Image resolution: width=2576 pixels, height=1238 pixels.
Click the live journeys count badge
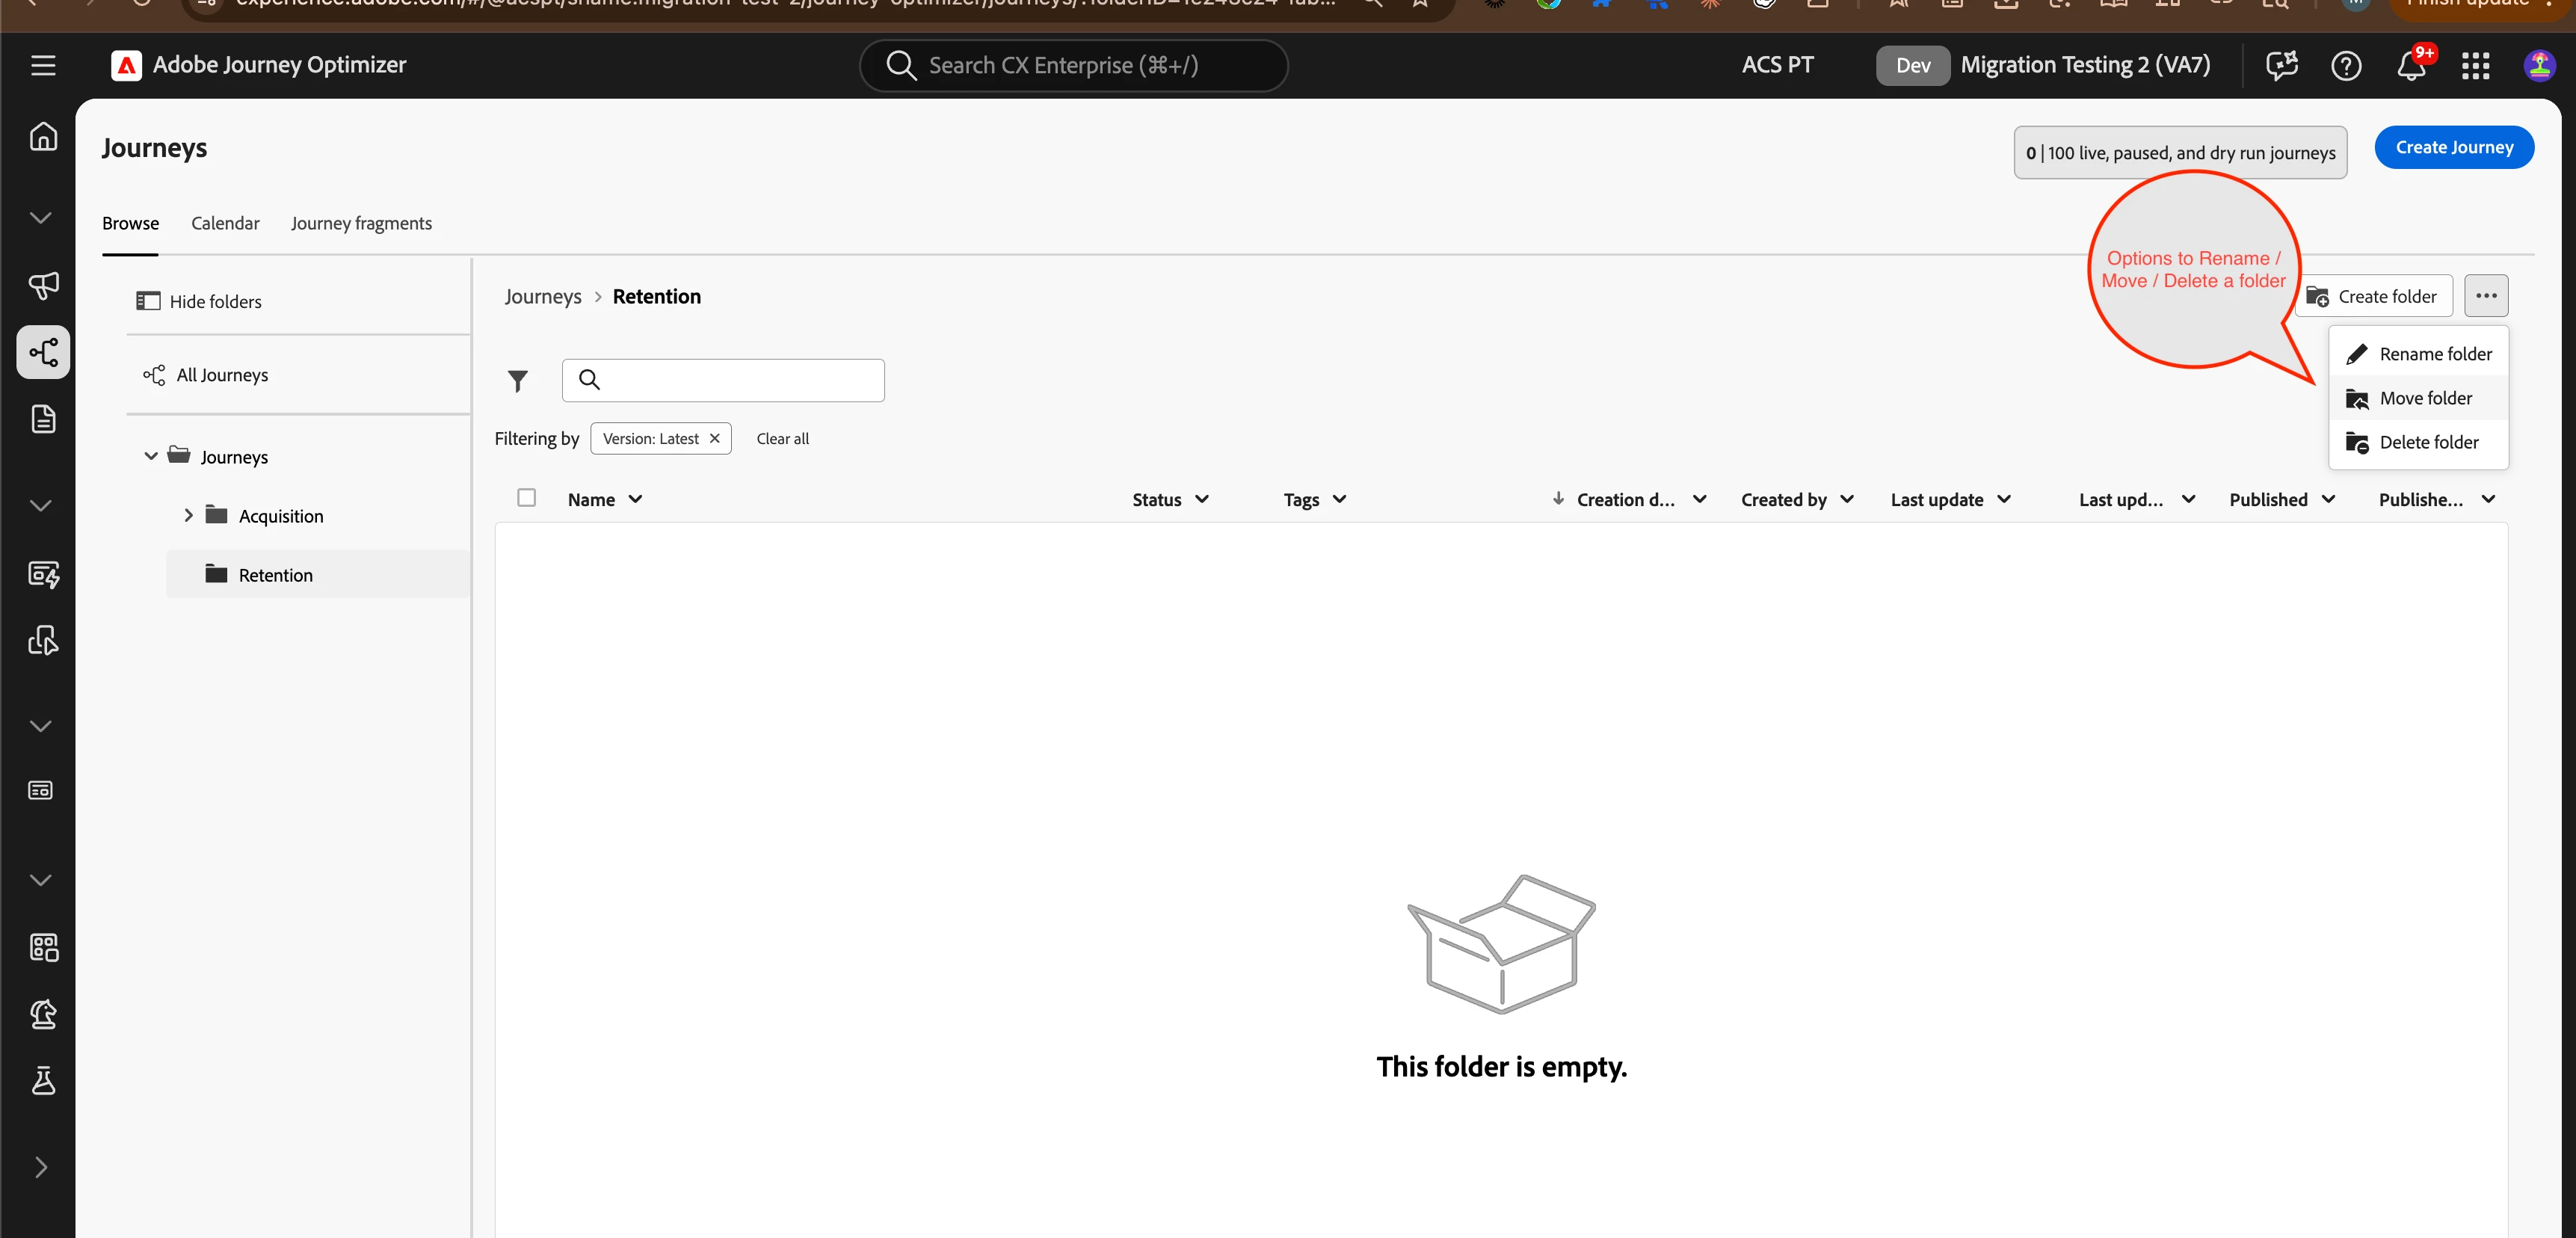[2180, 152]
